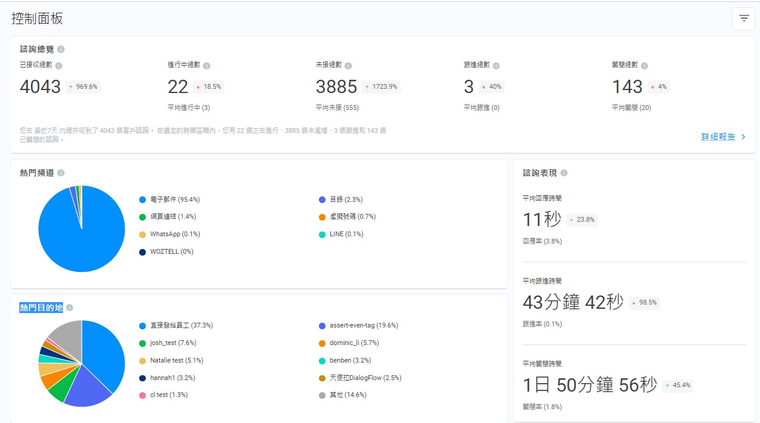
Task: Click info icon beside 進行中總數
Action: 206,65
